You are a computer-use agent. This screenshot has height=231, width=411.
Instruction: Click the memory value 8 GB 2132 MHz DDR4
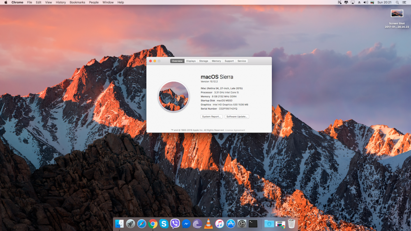tap(224, 96)
